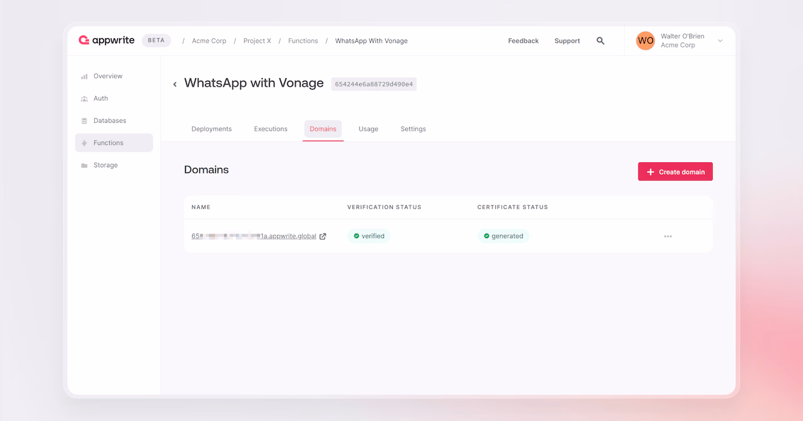The image size is (803, 421).
Task: Click the Overview bar chart icon
Action: click(x=84, y=76)
